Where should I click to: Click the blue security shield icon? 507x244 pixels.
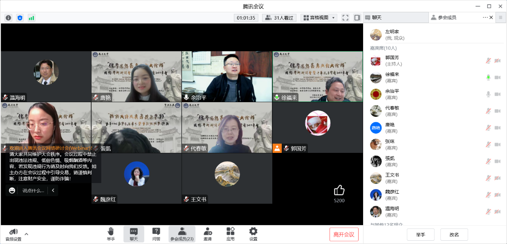pyautogui.click(x=20, y=18)
